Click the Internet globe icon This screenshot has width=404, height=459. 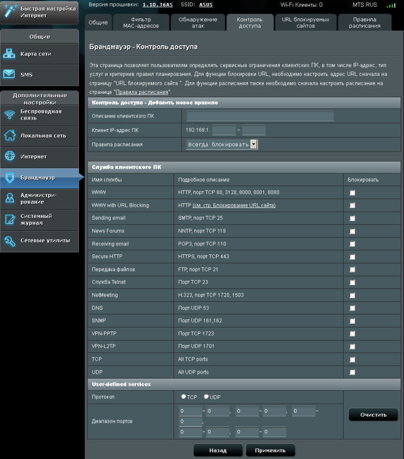point(10,156)
